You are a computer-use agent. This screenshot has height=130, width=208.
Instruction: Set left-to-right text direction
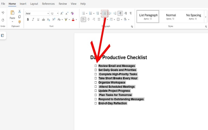point(120,13)
